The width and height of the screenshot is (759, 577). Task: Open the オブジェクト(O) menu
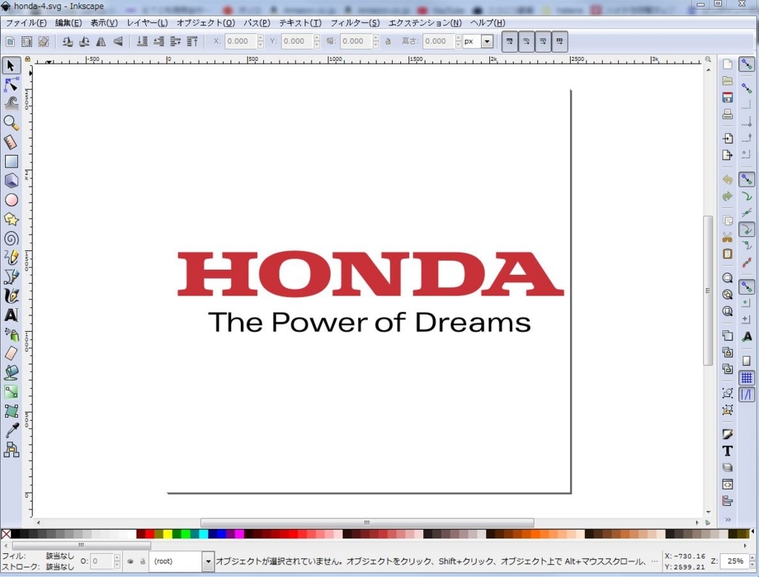pyautogui.click(x=206, y=23)
